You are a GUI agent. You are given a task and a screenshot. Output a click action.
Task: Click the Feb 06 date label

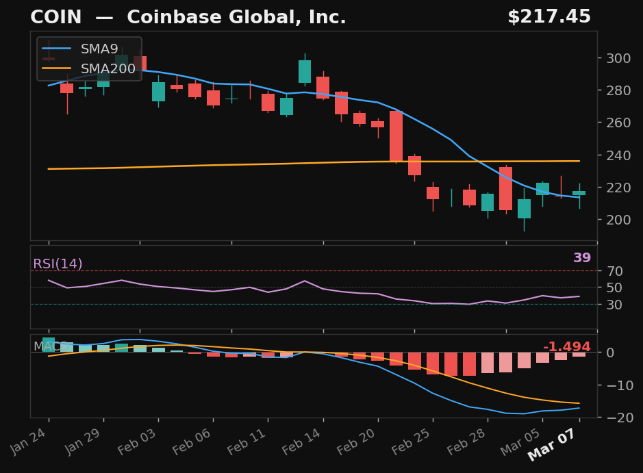coord(192,442)
